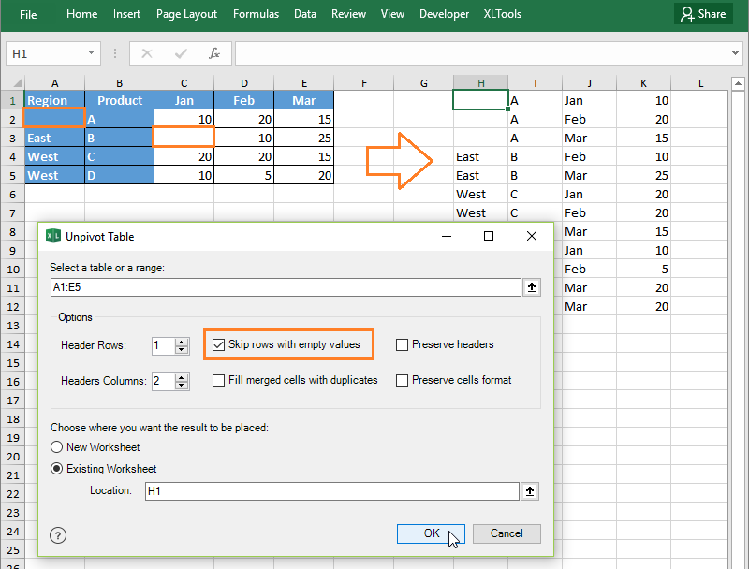The image size is (749, 569).
Task: Uncheck Skip rows with empty values
Action: [219, 344]
